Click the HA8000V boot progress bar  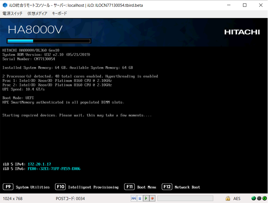point(49,41)
